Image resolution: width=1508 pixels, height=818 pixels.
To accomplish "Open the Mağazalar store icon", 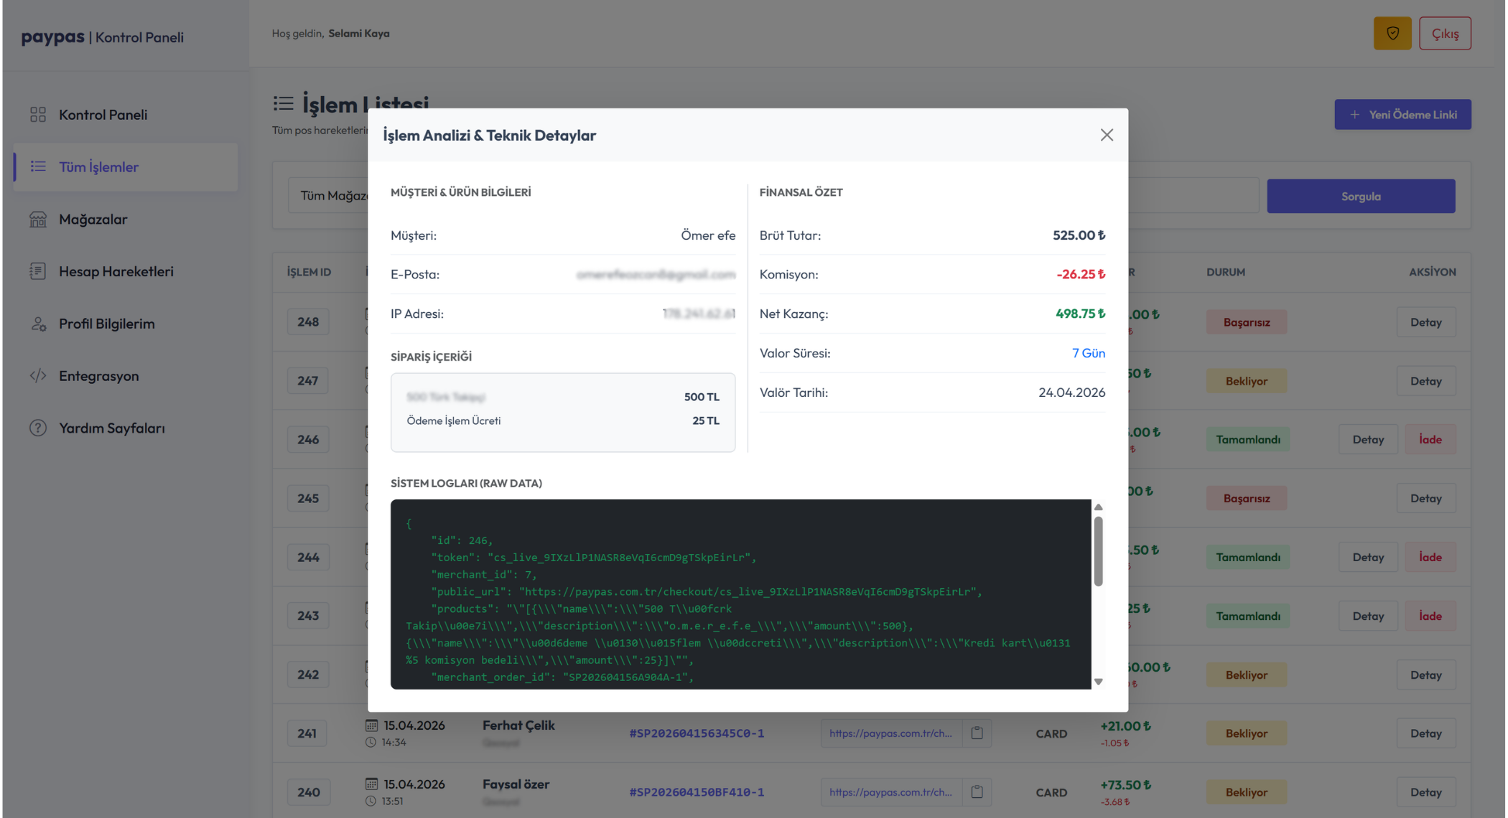I will click(38, 219).
